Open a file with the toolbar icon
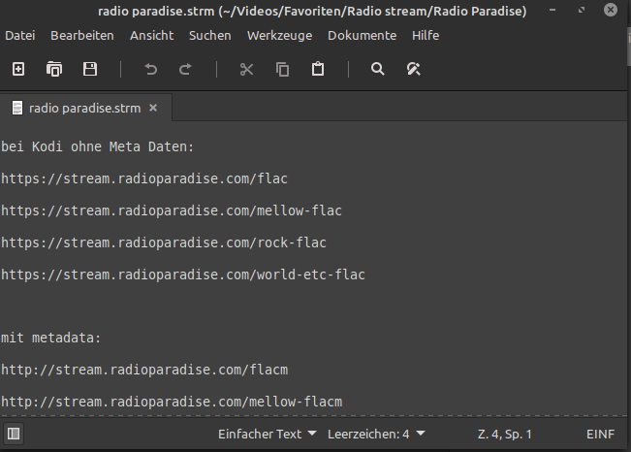The width and height of the screenshot is (631, 452). 54,69
